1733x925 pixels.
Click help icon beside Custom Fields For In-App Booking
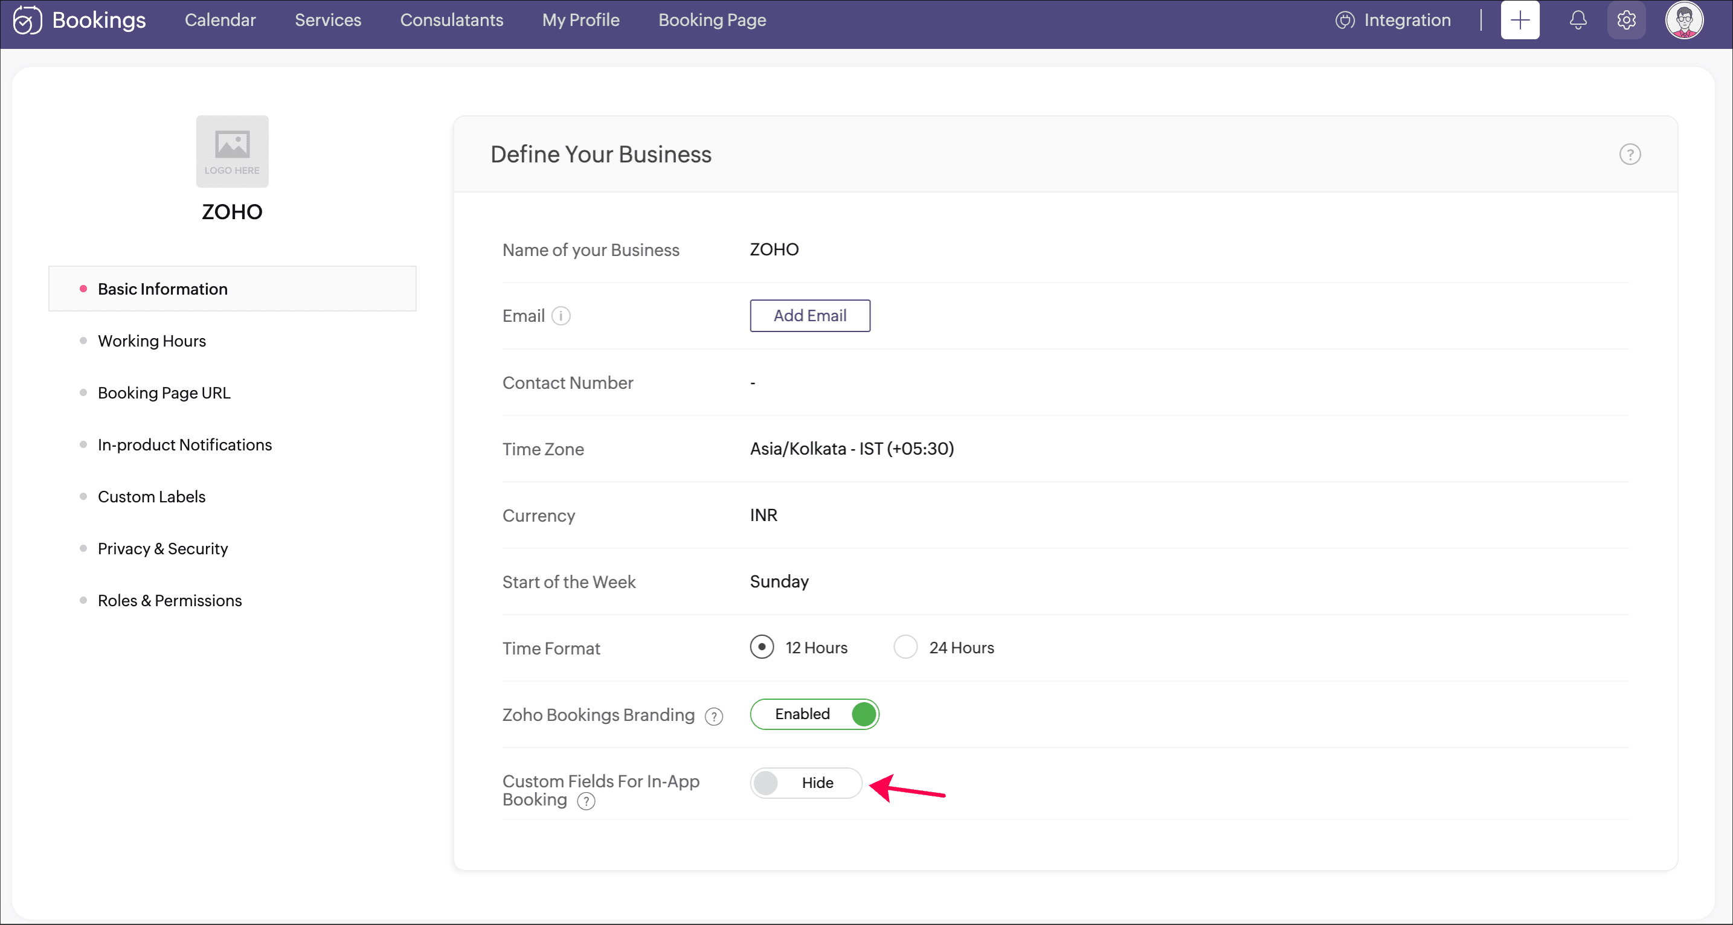[x=586, y=801]
